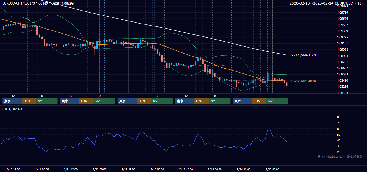Screen dimensions: 367x172
Task: Select the 2/12 12:00 date label
Action: click(x=128, y=169)
